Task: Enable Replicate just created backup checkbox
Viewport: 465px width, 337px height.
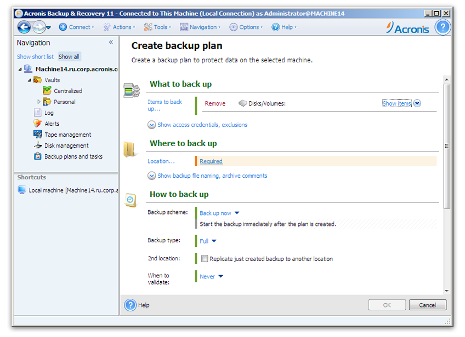Action: coord(205,259)
